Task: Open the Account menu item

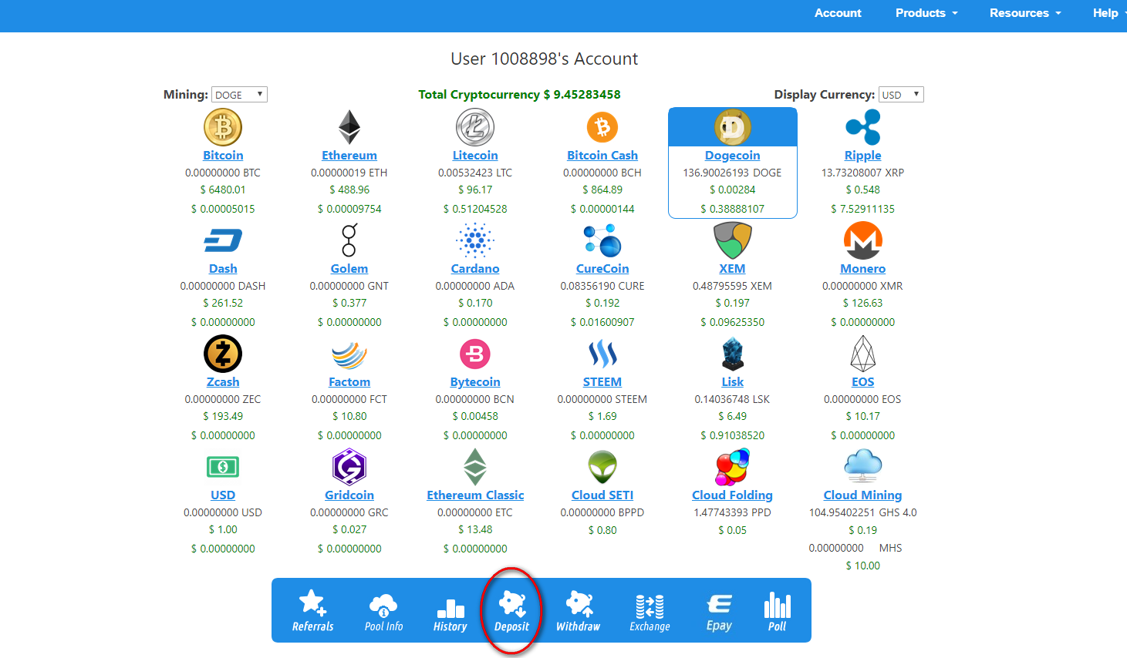Action: [x=838, y=13]
